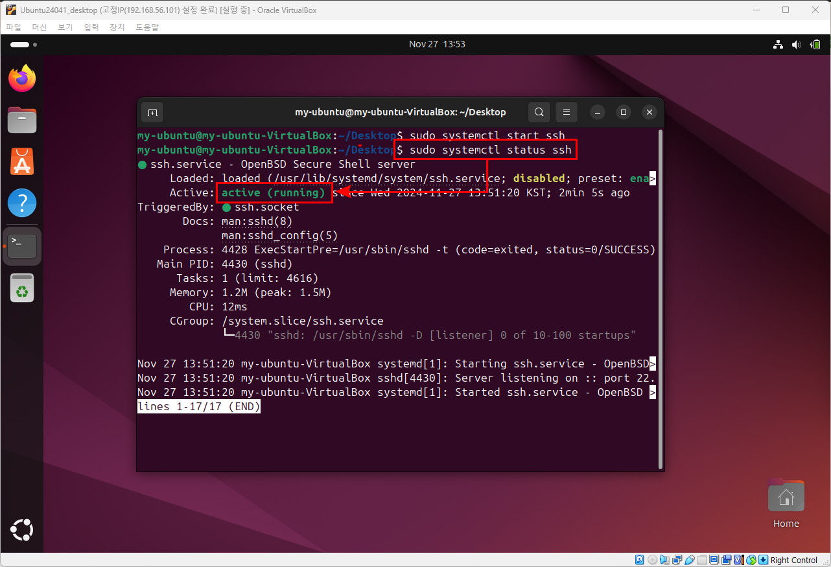The image size is (831, 567).
Task: Open the 장치 menu in VirtualBox
Action: [x=117, y=27]
